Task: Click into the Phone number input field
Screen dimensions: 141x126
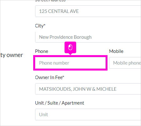Action: point(70,63)
